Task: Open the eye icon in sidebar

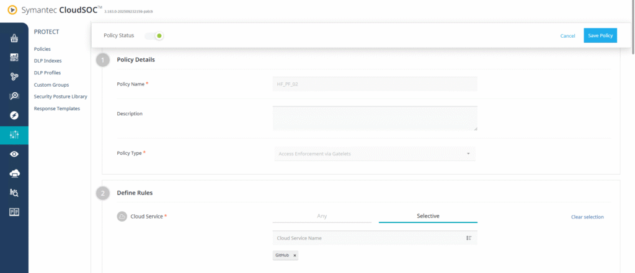Action: pyautogui.click(x=14, y=154)
